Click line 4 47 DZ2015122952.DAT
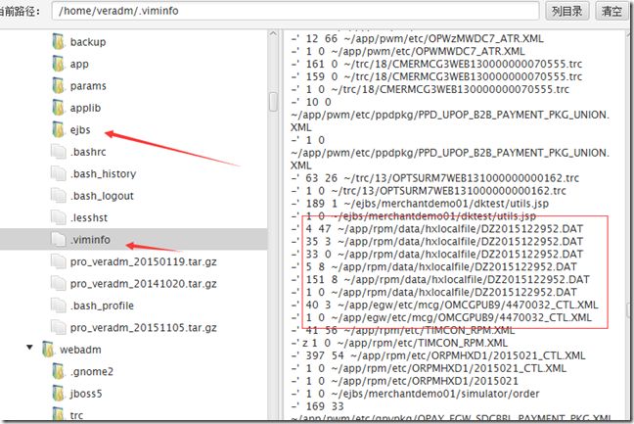This screenshot has width=634, height=424. (436, 228)
